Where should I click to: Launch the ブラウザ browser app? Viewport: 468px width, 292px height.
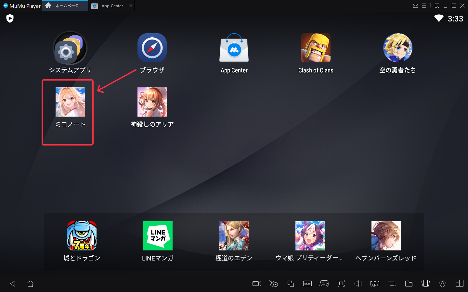pyautogui.click(x=152, y=48)
